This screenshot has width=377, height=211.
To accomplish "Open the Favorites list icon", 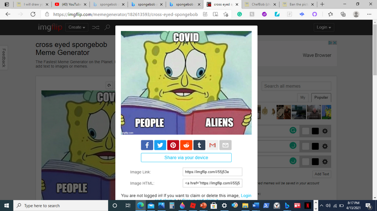I will coord(331,14).
